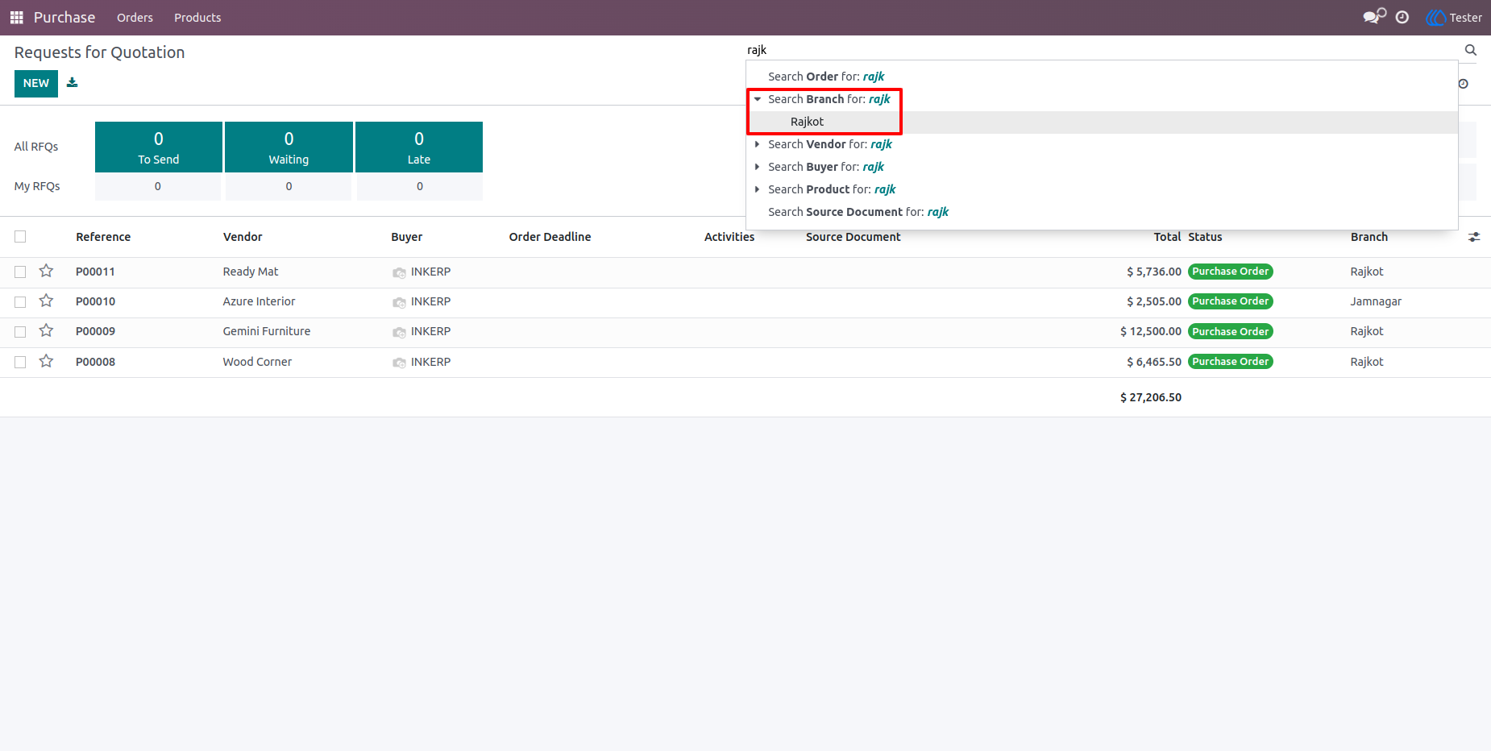Sort by Status column header
1491x751 pixels.
pyautogui.click(x=1205, y=237)
